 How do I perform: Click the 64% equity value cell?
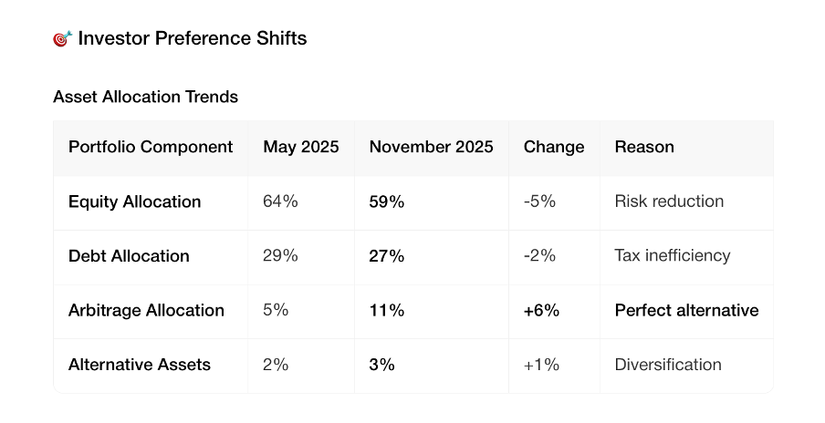coord(280,201)
